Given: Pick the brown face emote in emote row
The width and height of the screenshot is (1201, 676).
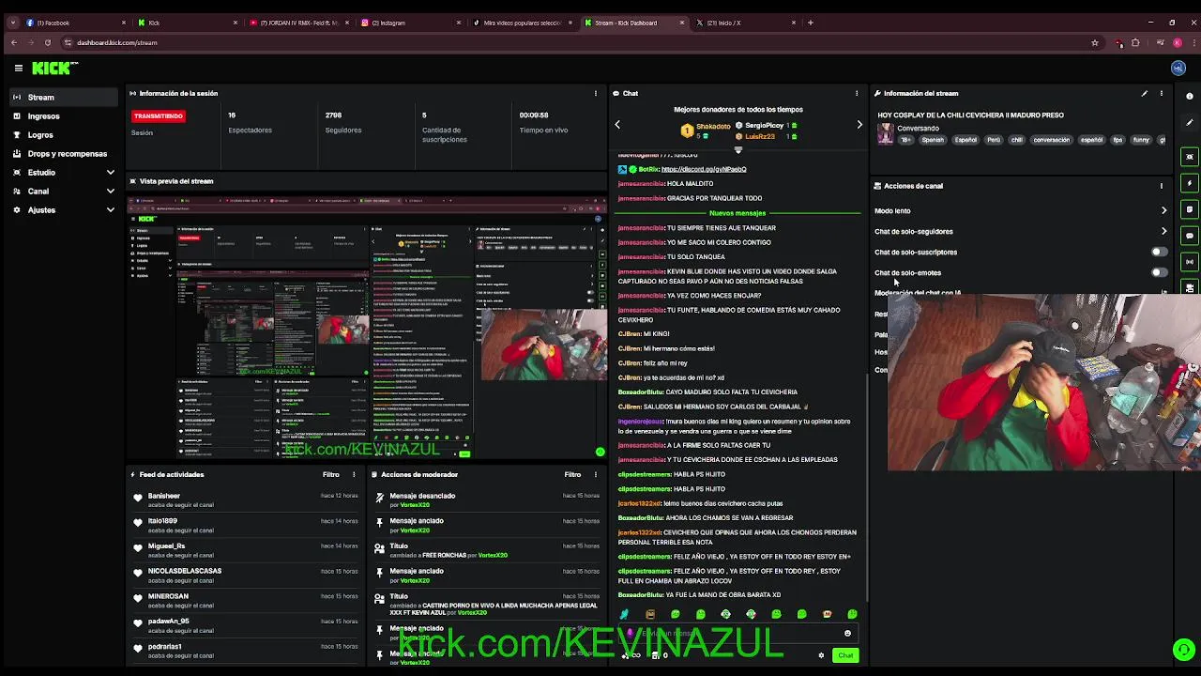Looking at the screenshot, I should tap(650, 614).
